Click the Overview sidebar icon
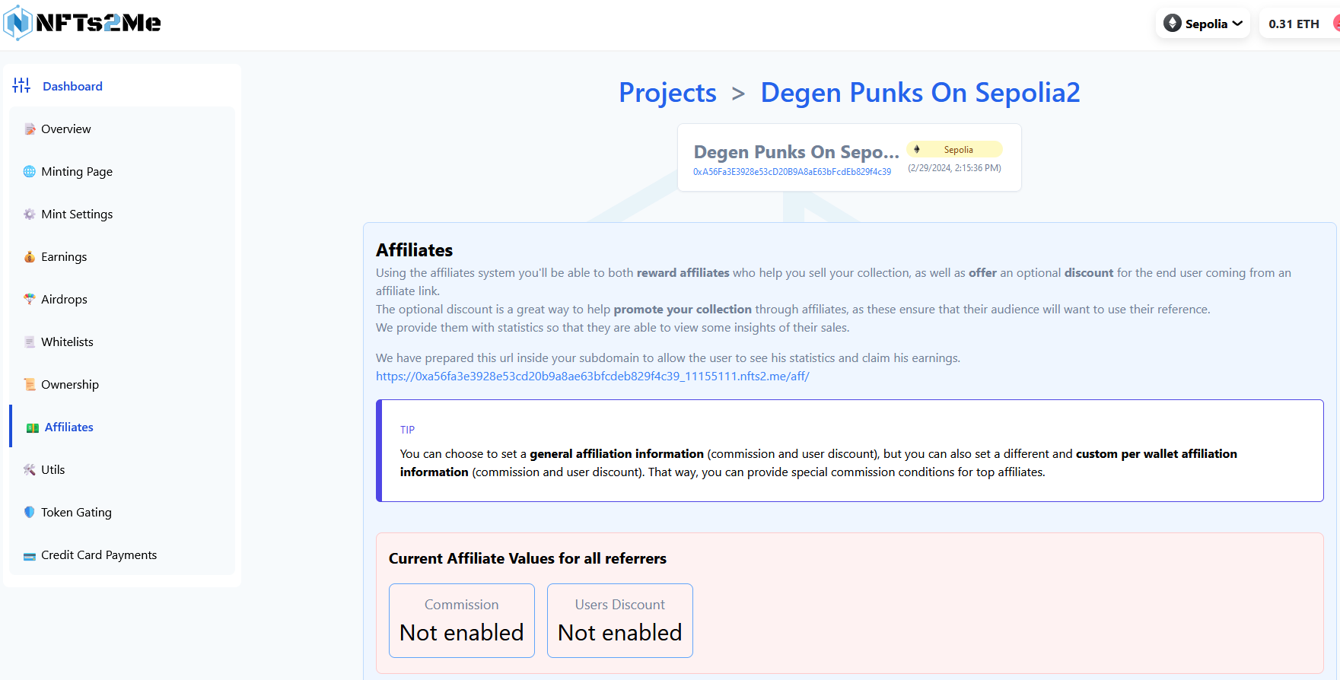This screenshot has height=680, width=1340. click(x=30, y=129)
